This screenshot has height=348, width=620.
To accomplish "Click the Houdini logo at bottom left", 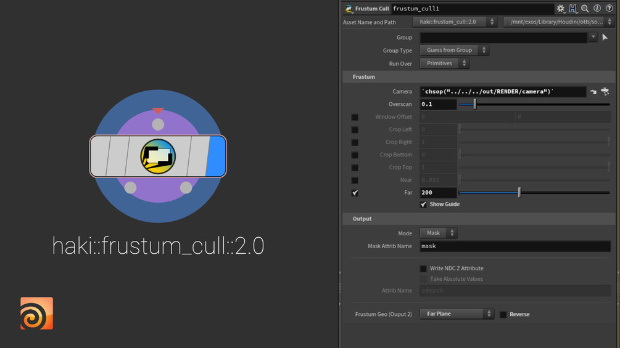I will point(37,314).
